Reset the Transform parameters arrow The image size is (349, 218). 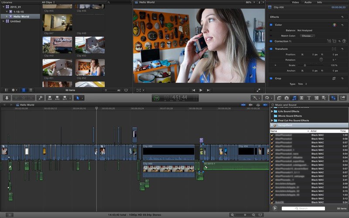(342, 49)
